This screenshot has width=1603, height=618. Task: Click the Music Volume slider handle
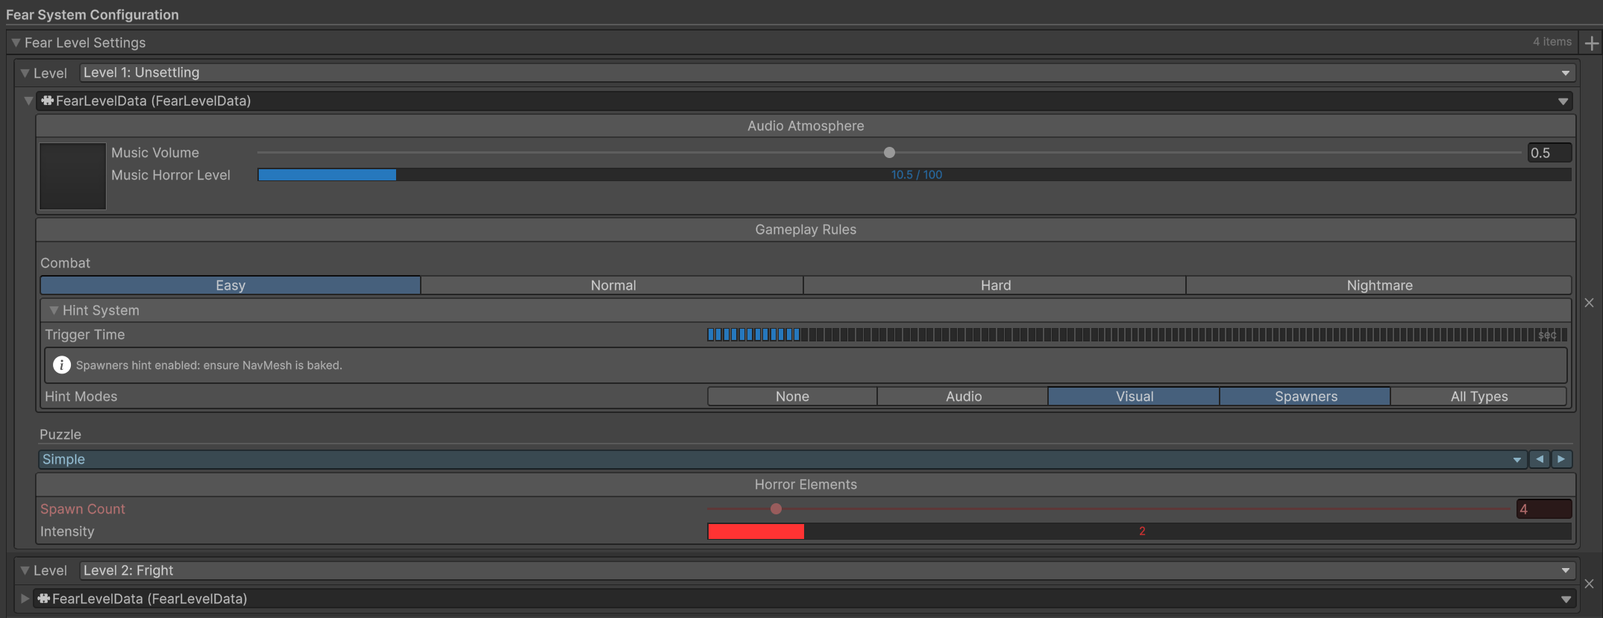tap(889, 153)
